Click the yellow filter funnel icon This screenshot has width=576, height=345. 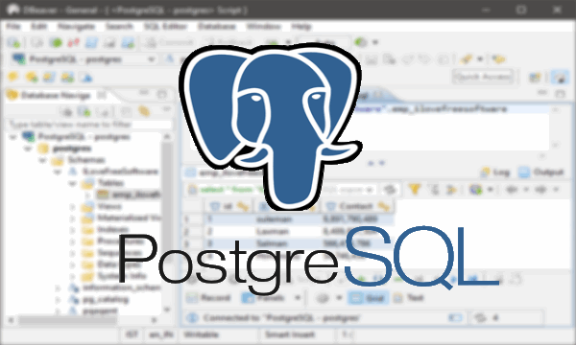click(x=415, y=189)
